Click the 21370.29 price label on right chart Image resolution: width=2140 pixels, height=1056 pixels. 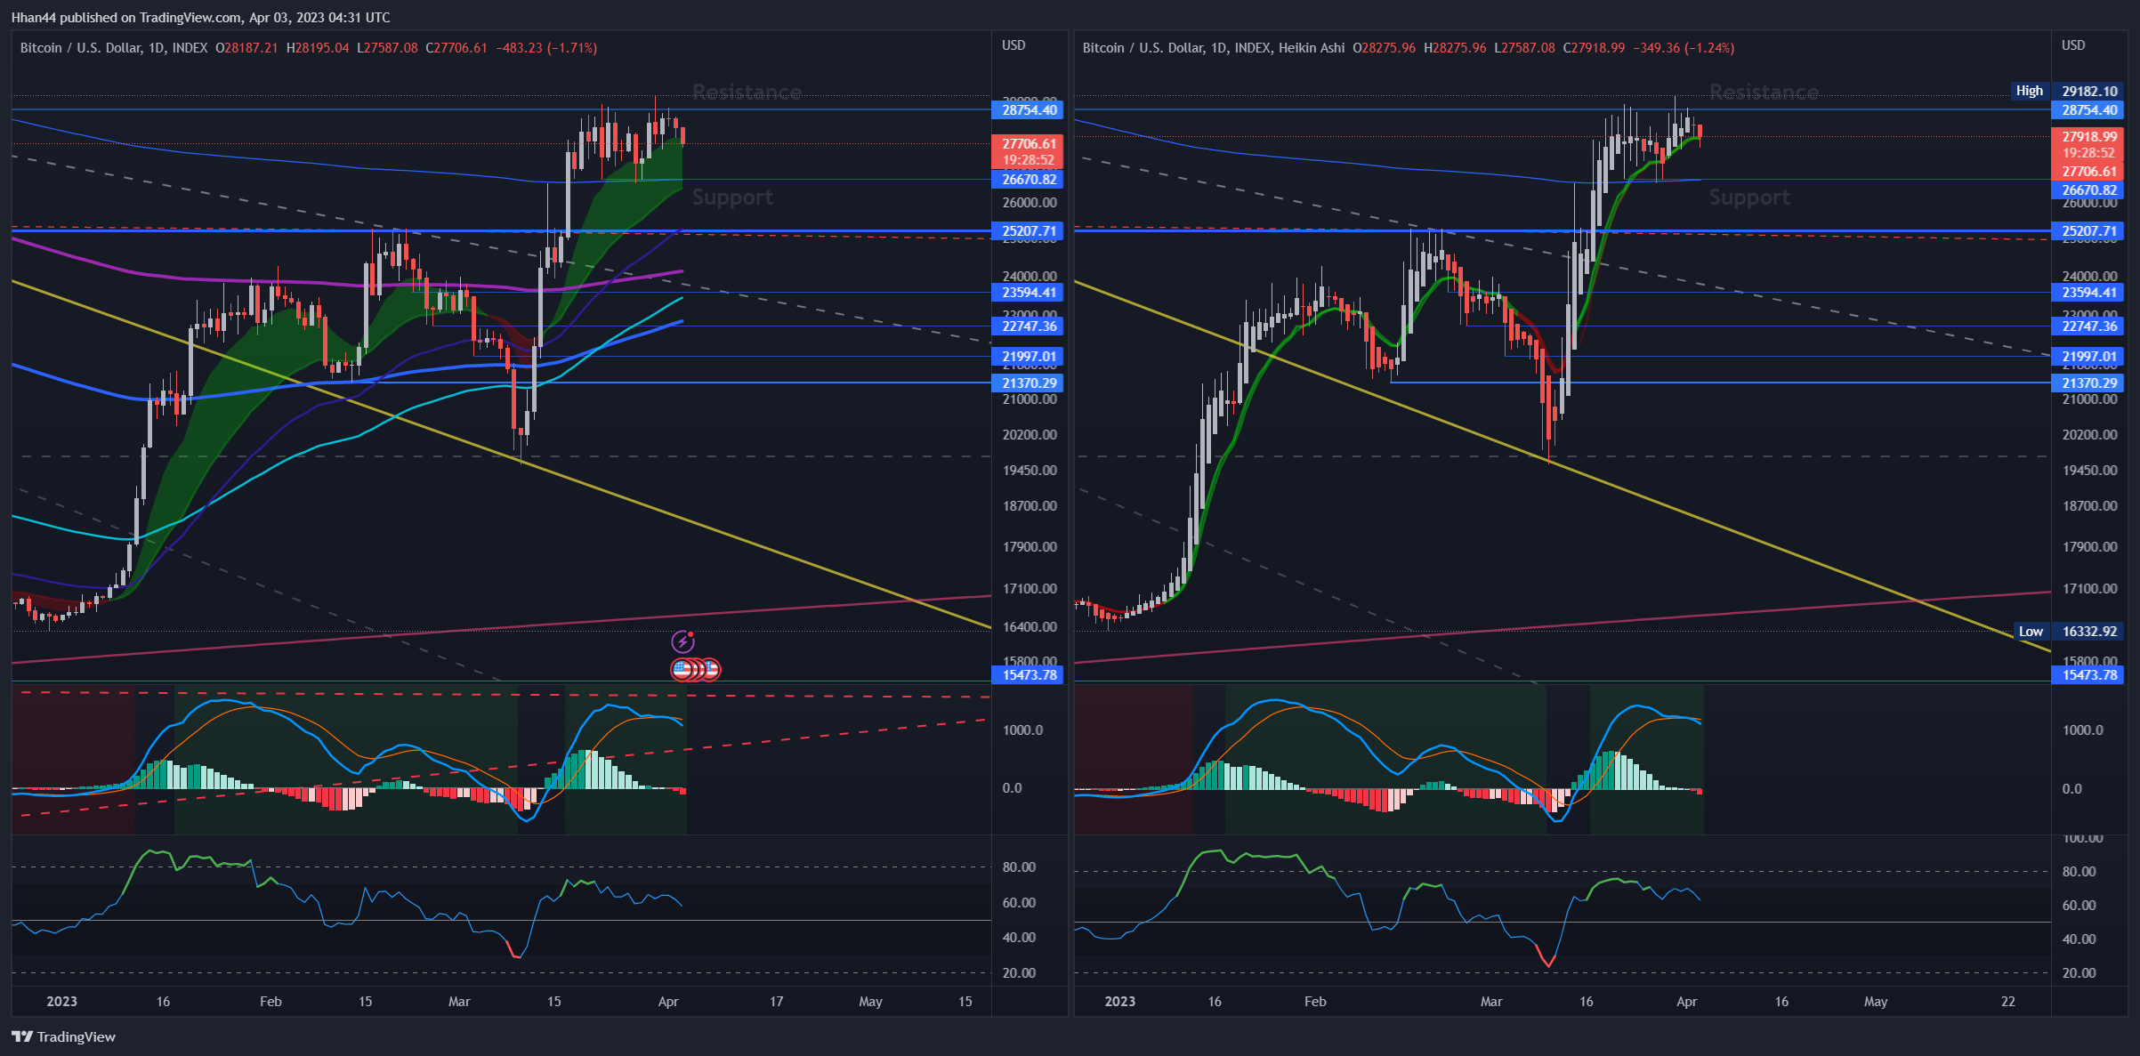[x=2088, y=383]
